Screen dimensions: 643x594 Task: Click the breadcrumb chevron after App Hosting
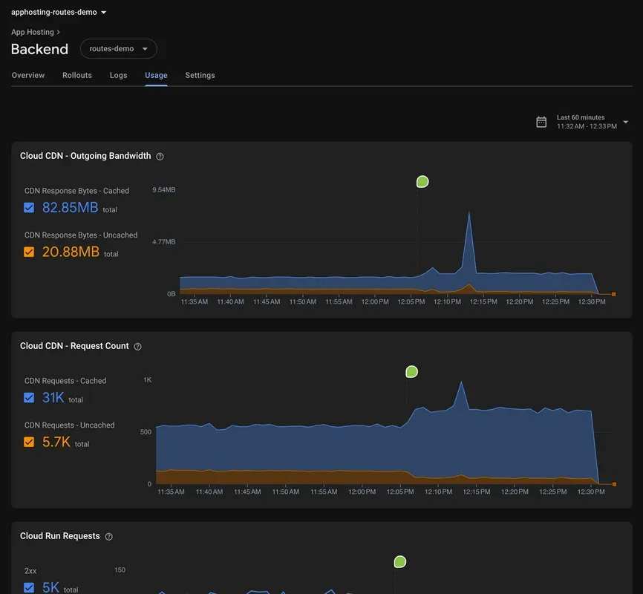(58, 32)
